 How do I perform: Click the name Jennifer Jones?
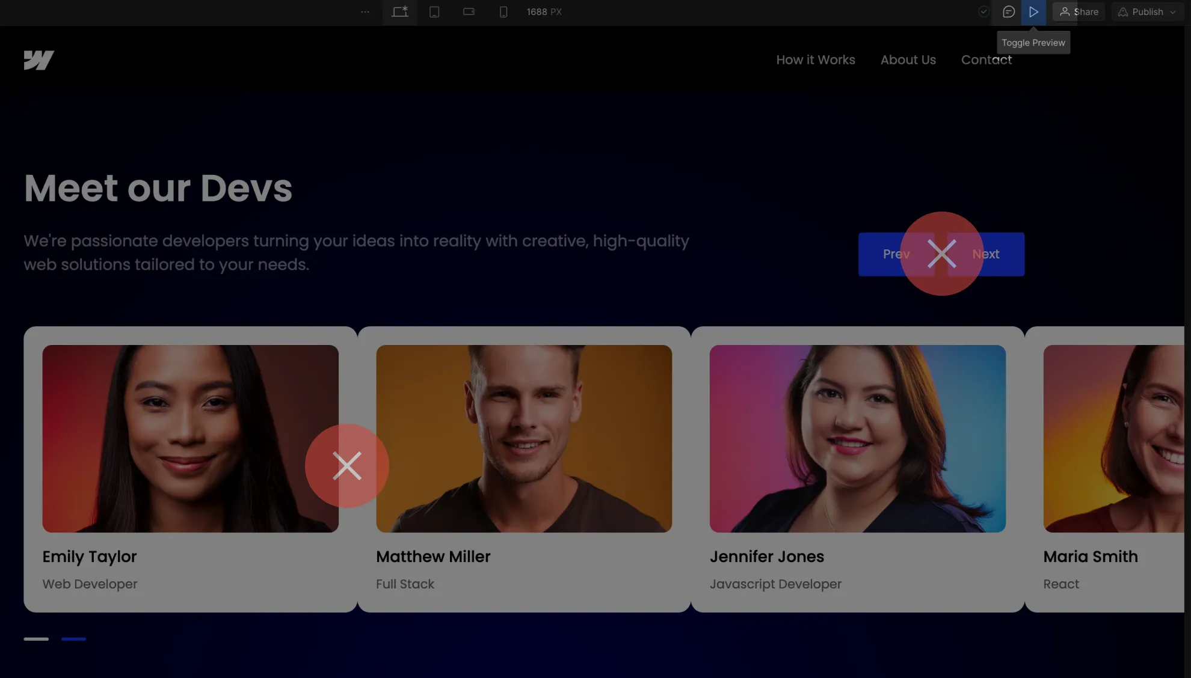click(x=767, y=557)
